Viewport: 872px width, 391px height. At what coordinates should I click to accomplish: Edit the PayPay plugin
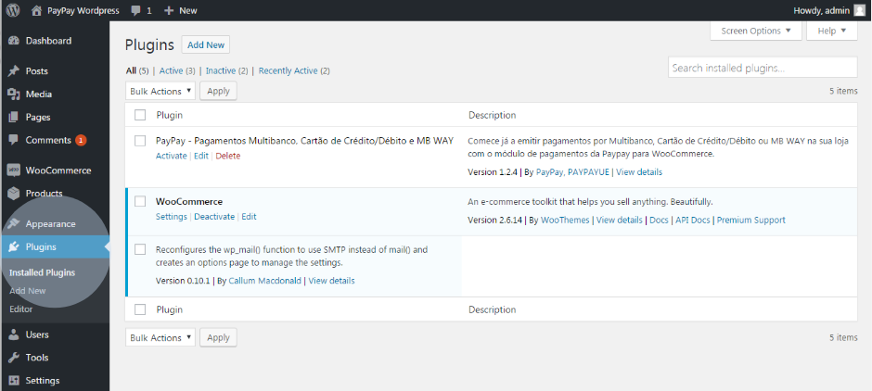coord(201,156)
